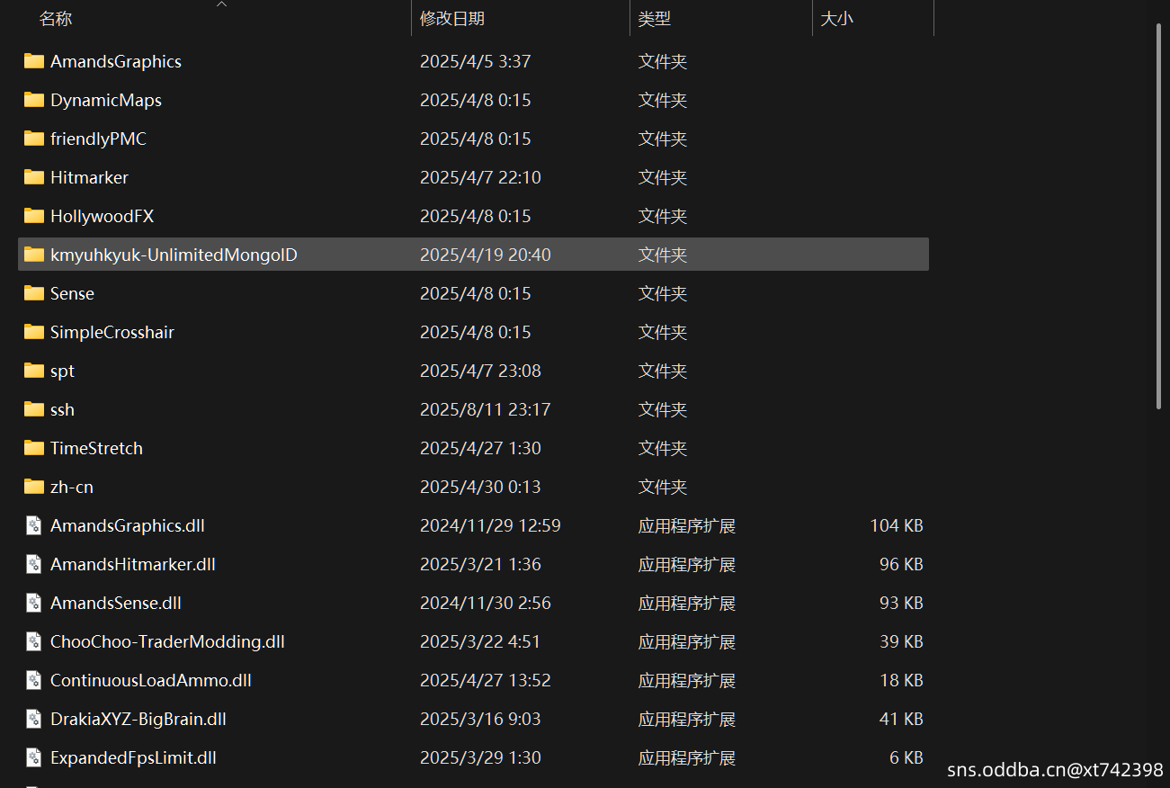Click size 39 KB of ChooChoo-TraderModding.dll

point(901,641)
